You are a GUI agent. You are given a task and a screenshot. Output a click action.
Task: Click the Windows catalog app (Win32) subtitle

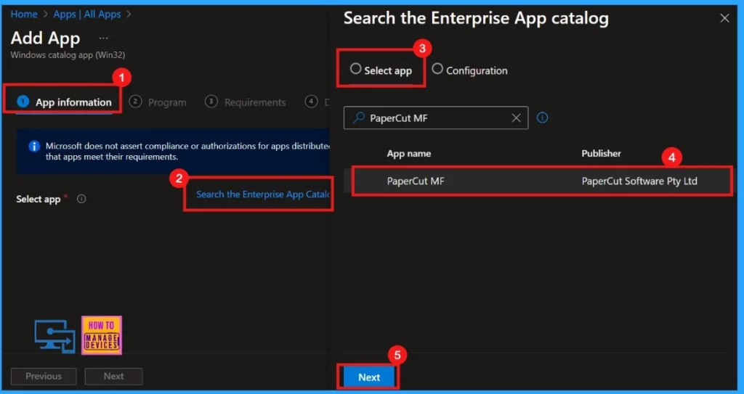68,55
